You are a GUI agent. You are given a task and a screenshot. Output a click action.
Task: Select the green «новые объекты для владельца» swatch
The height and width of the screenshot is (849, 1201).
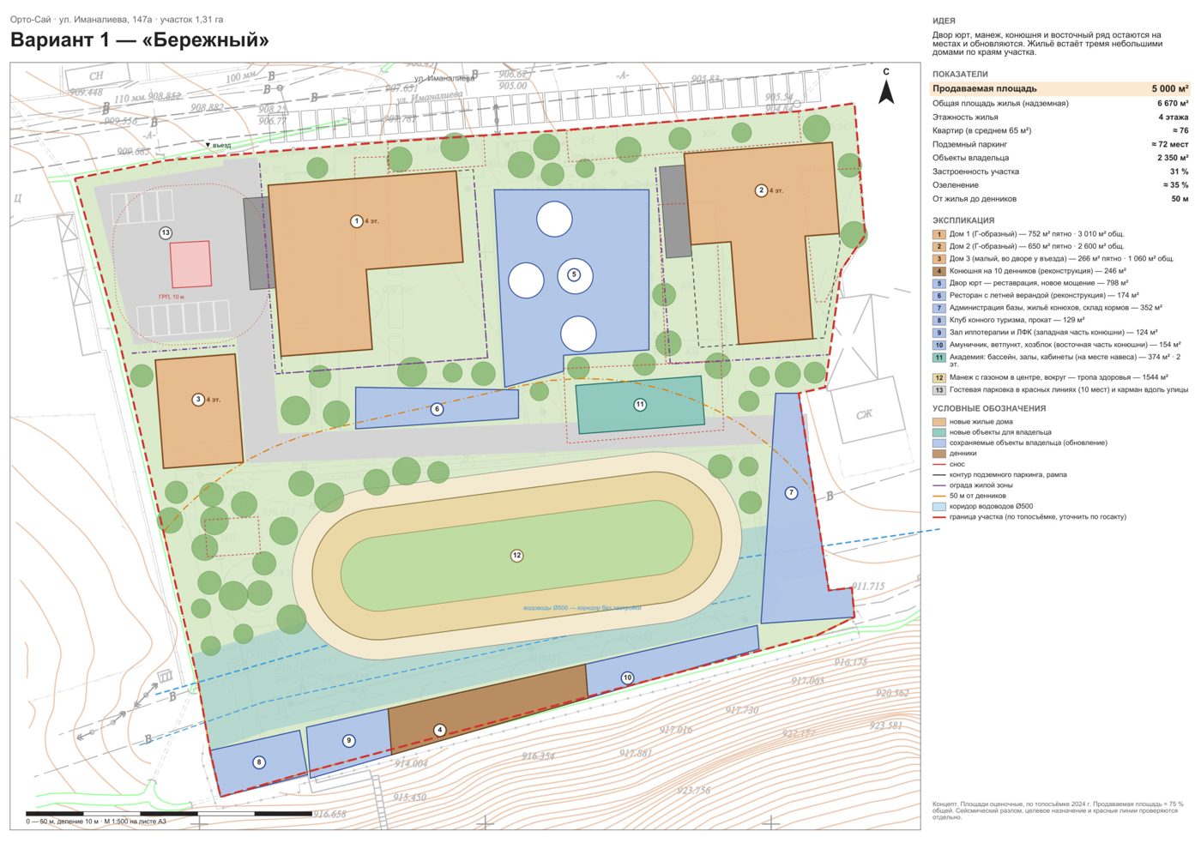[x=939, y=432]
